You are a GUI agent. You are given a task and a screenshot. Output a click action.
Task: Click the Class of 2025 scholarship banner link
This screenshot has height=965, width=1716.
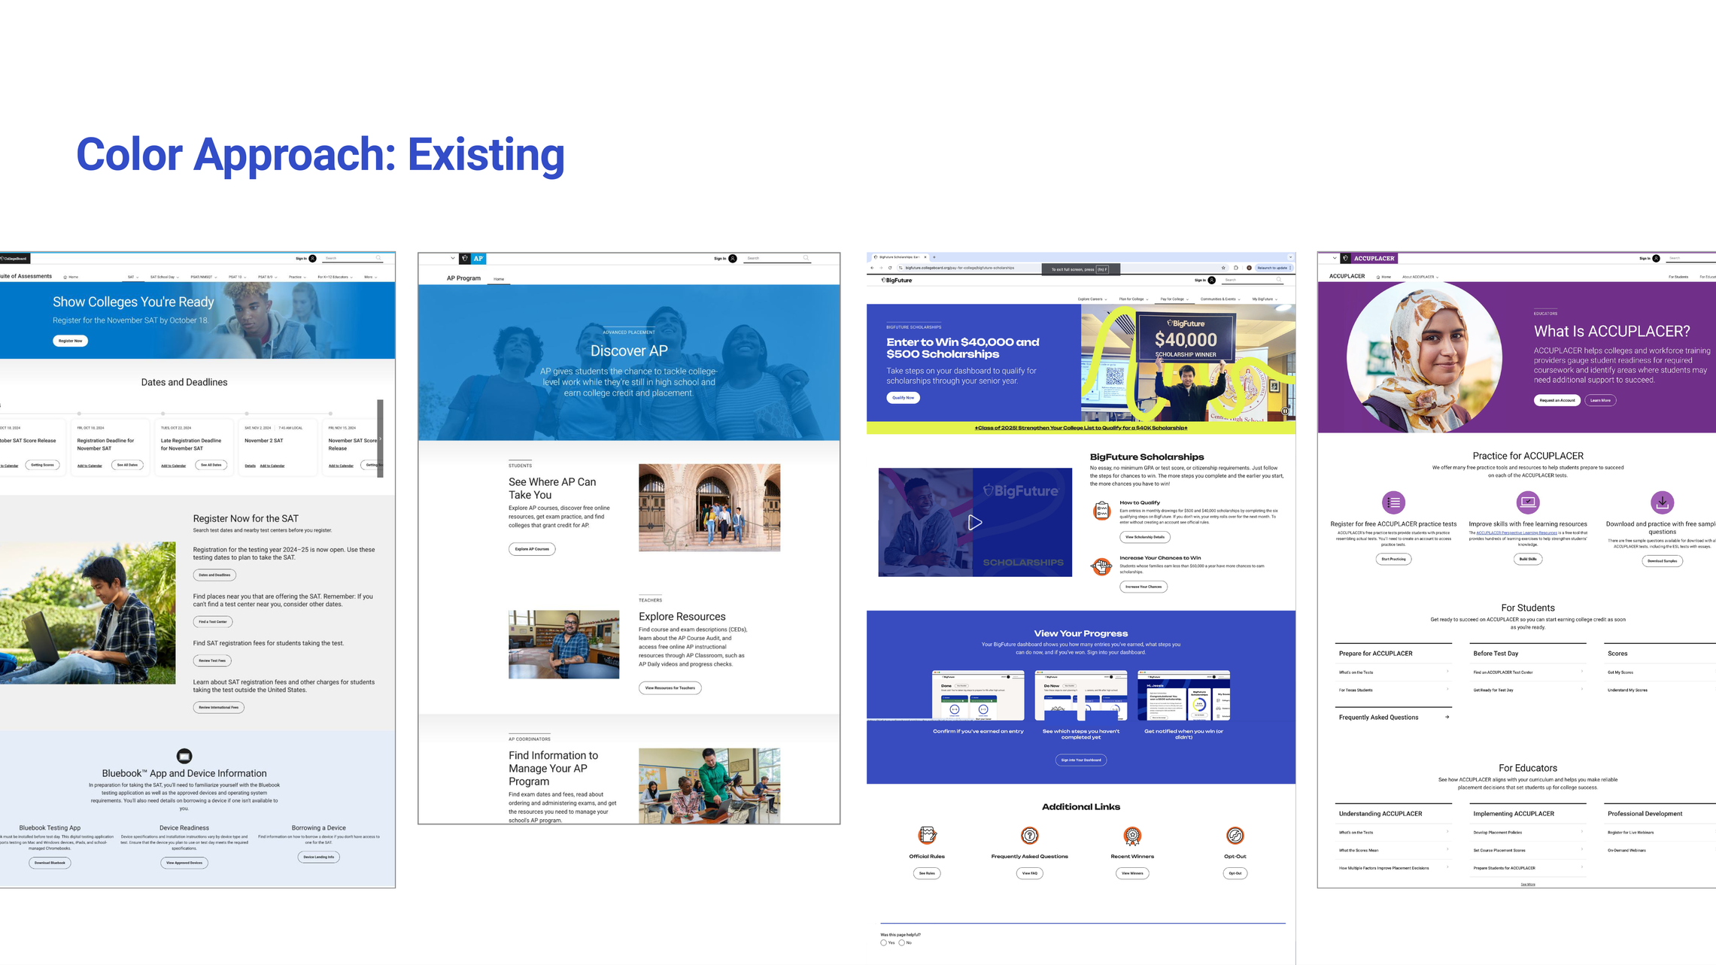click(x=1080, y=428)
